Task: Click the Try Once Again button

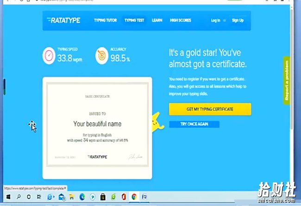Action: (x=194, y=124)
